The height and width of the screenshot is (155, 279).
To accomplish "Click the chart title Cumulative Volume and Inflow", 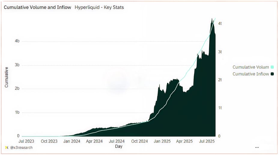I will coord(37,7).
